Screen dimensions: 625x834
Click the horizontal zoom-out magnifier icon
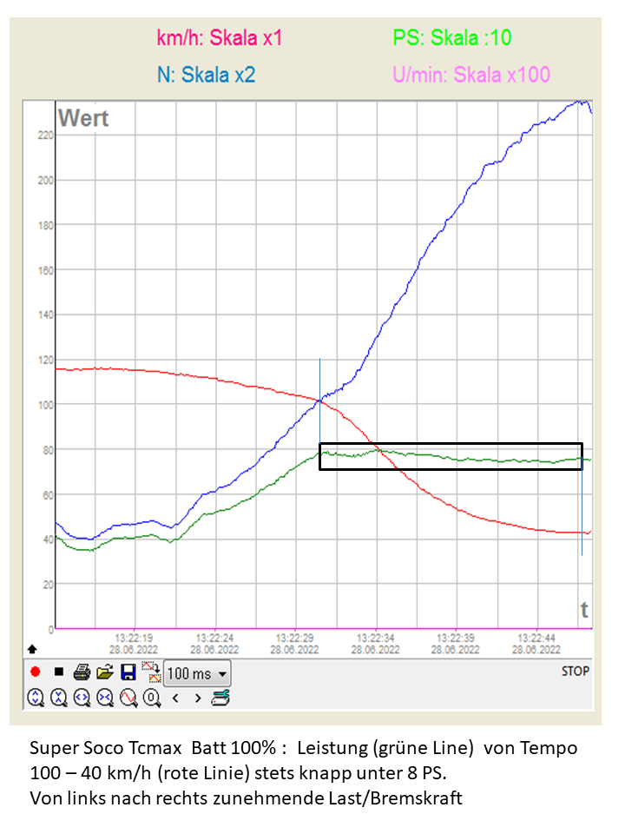[105, 697]
